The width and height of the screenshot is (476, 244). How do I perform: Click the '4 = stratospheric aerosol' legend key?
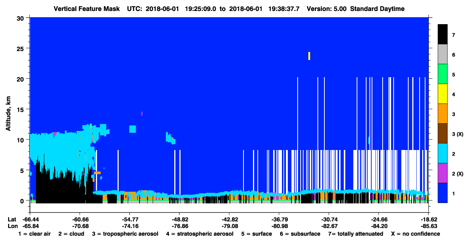pos(200,234)
